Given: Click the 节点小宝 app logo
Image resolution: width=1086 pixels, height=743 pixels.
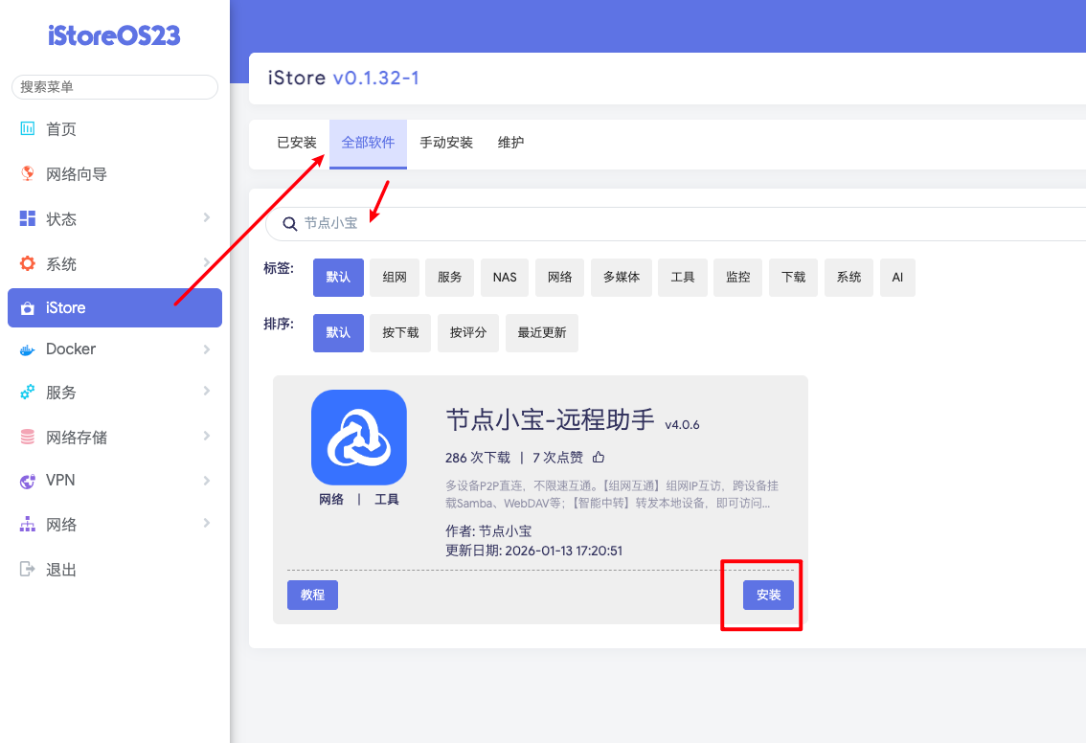Looking at the screenshot, I should coord(359,438).
